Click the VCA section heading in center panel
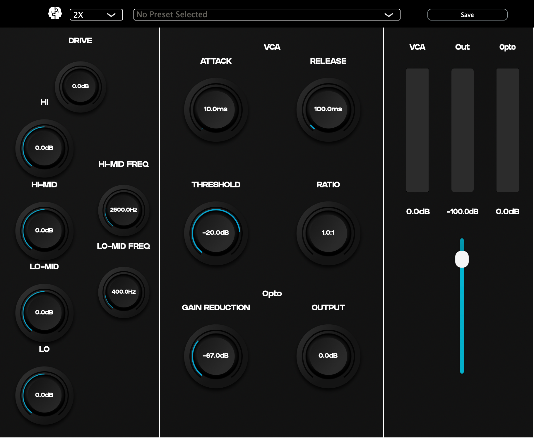 point(272,47)
